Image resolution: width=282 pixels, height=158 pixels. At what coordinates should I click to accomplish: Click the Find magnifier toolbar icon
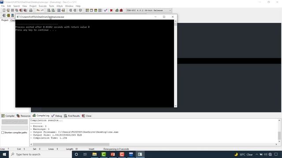tap(49, 11)
